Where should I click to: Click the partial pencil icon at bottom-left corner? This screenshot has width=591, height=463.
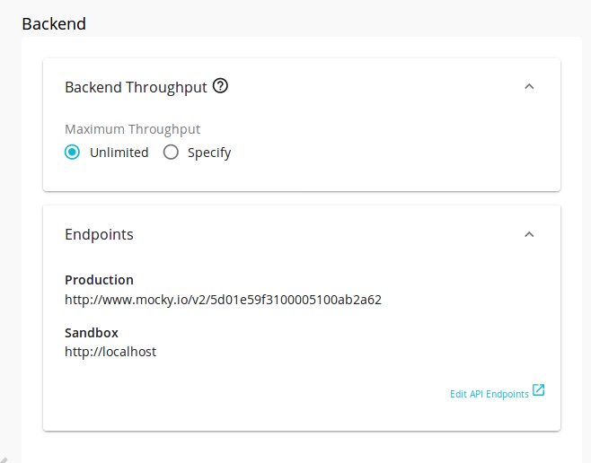point(4,460)
